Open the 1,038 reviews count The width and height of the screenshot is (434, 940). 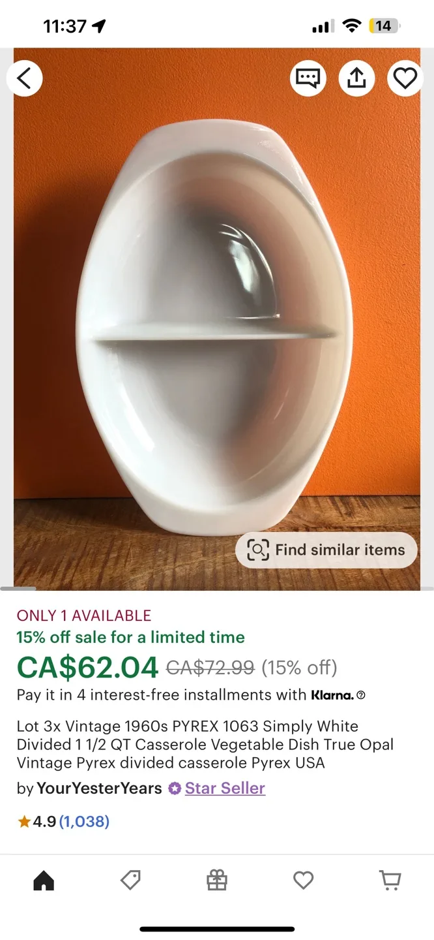84,822
